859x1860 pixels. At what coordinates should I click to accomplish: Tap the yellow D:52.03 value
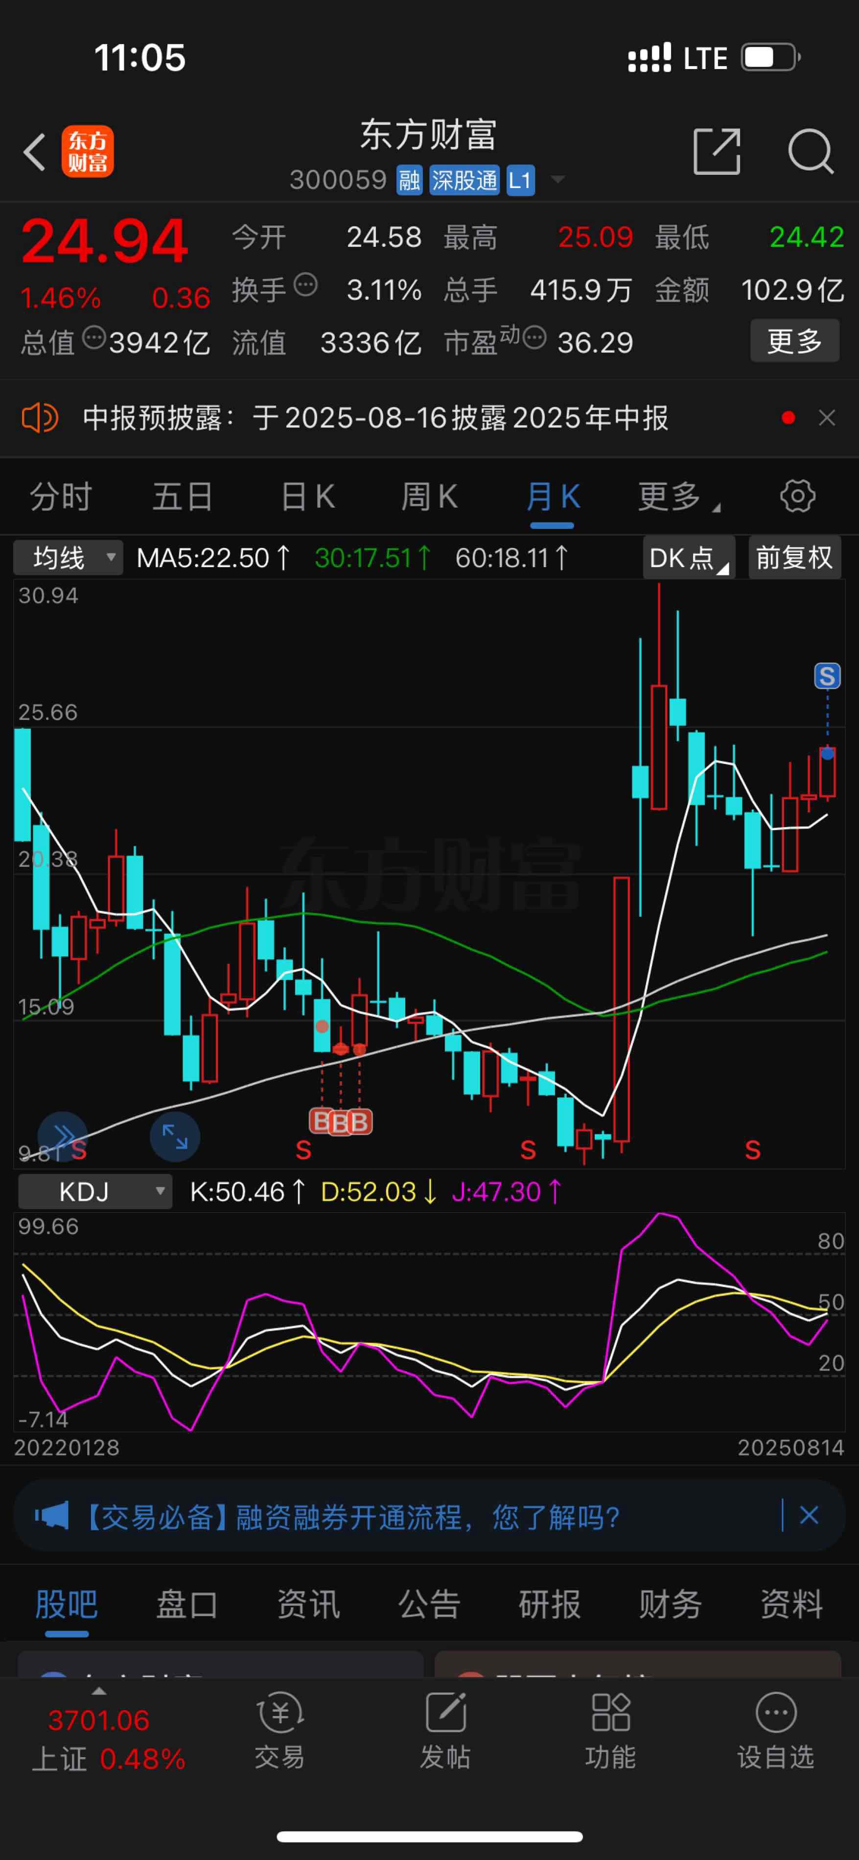380,1192
